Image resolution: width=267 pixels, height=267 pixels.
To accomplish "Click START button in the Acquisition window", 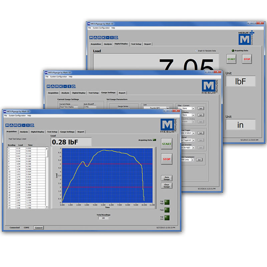I will [167, 144].
